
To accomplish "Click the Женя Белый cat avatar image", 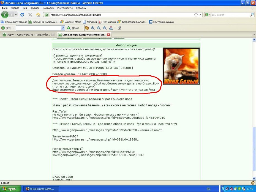I will (x=181, y=66).
